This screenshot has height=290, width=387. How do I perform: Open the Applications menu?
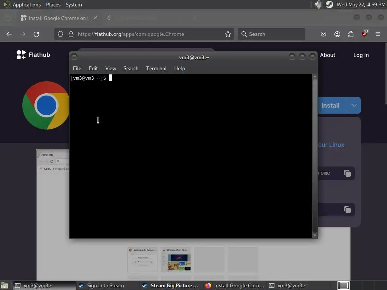tap(22, 5)
